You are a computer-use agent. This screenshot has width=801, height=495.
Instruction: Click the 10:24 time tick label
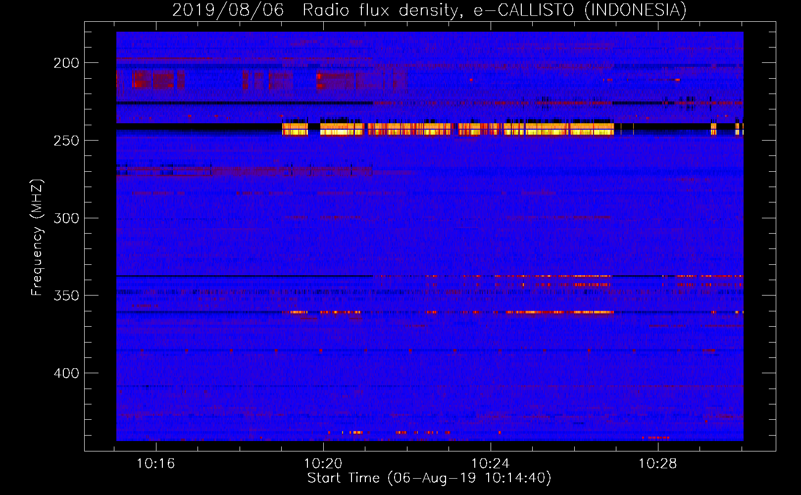(x=491, y=464)
